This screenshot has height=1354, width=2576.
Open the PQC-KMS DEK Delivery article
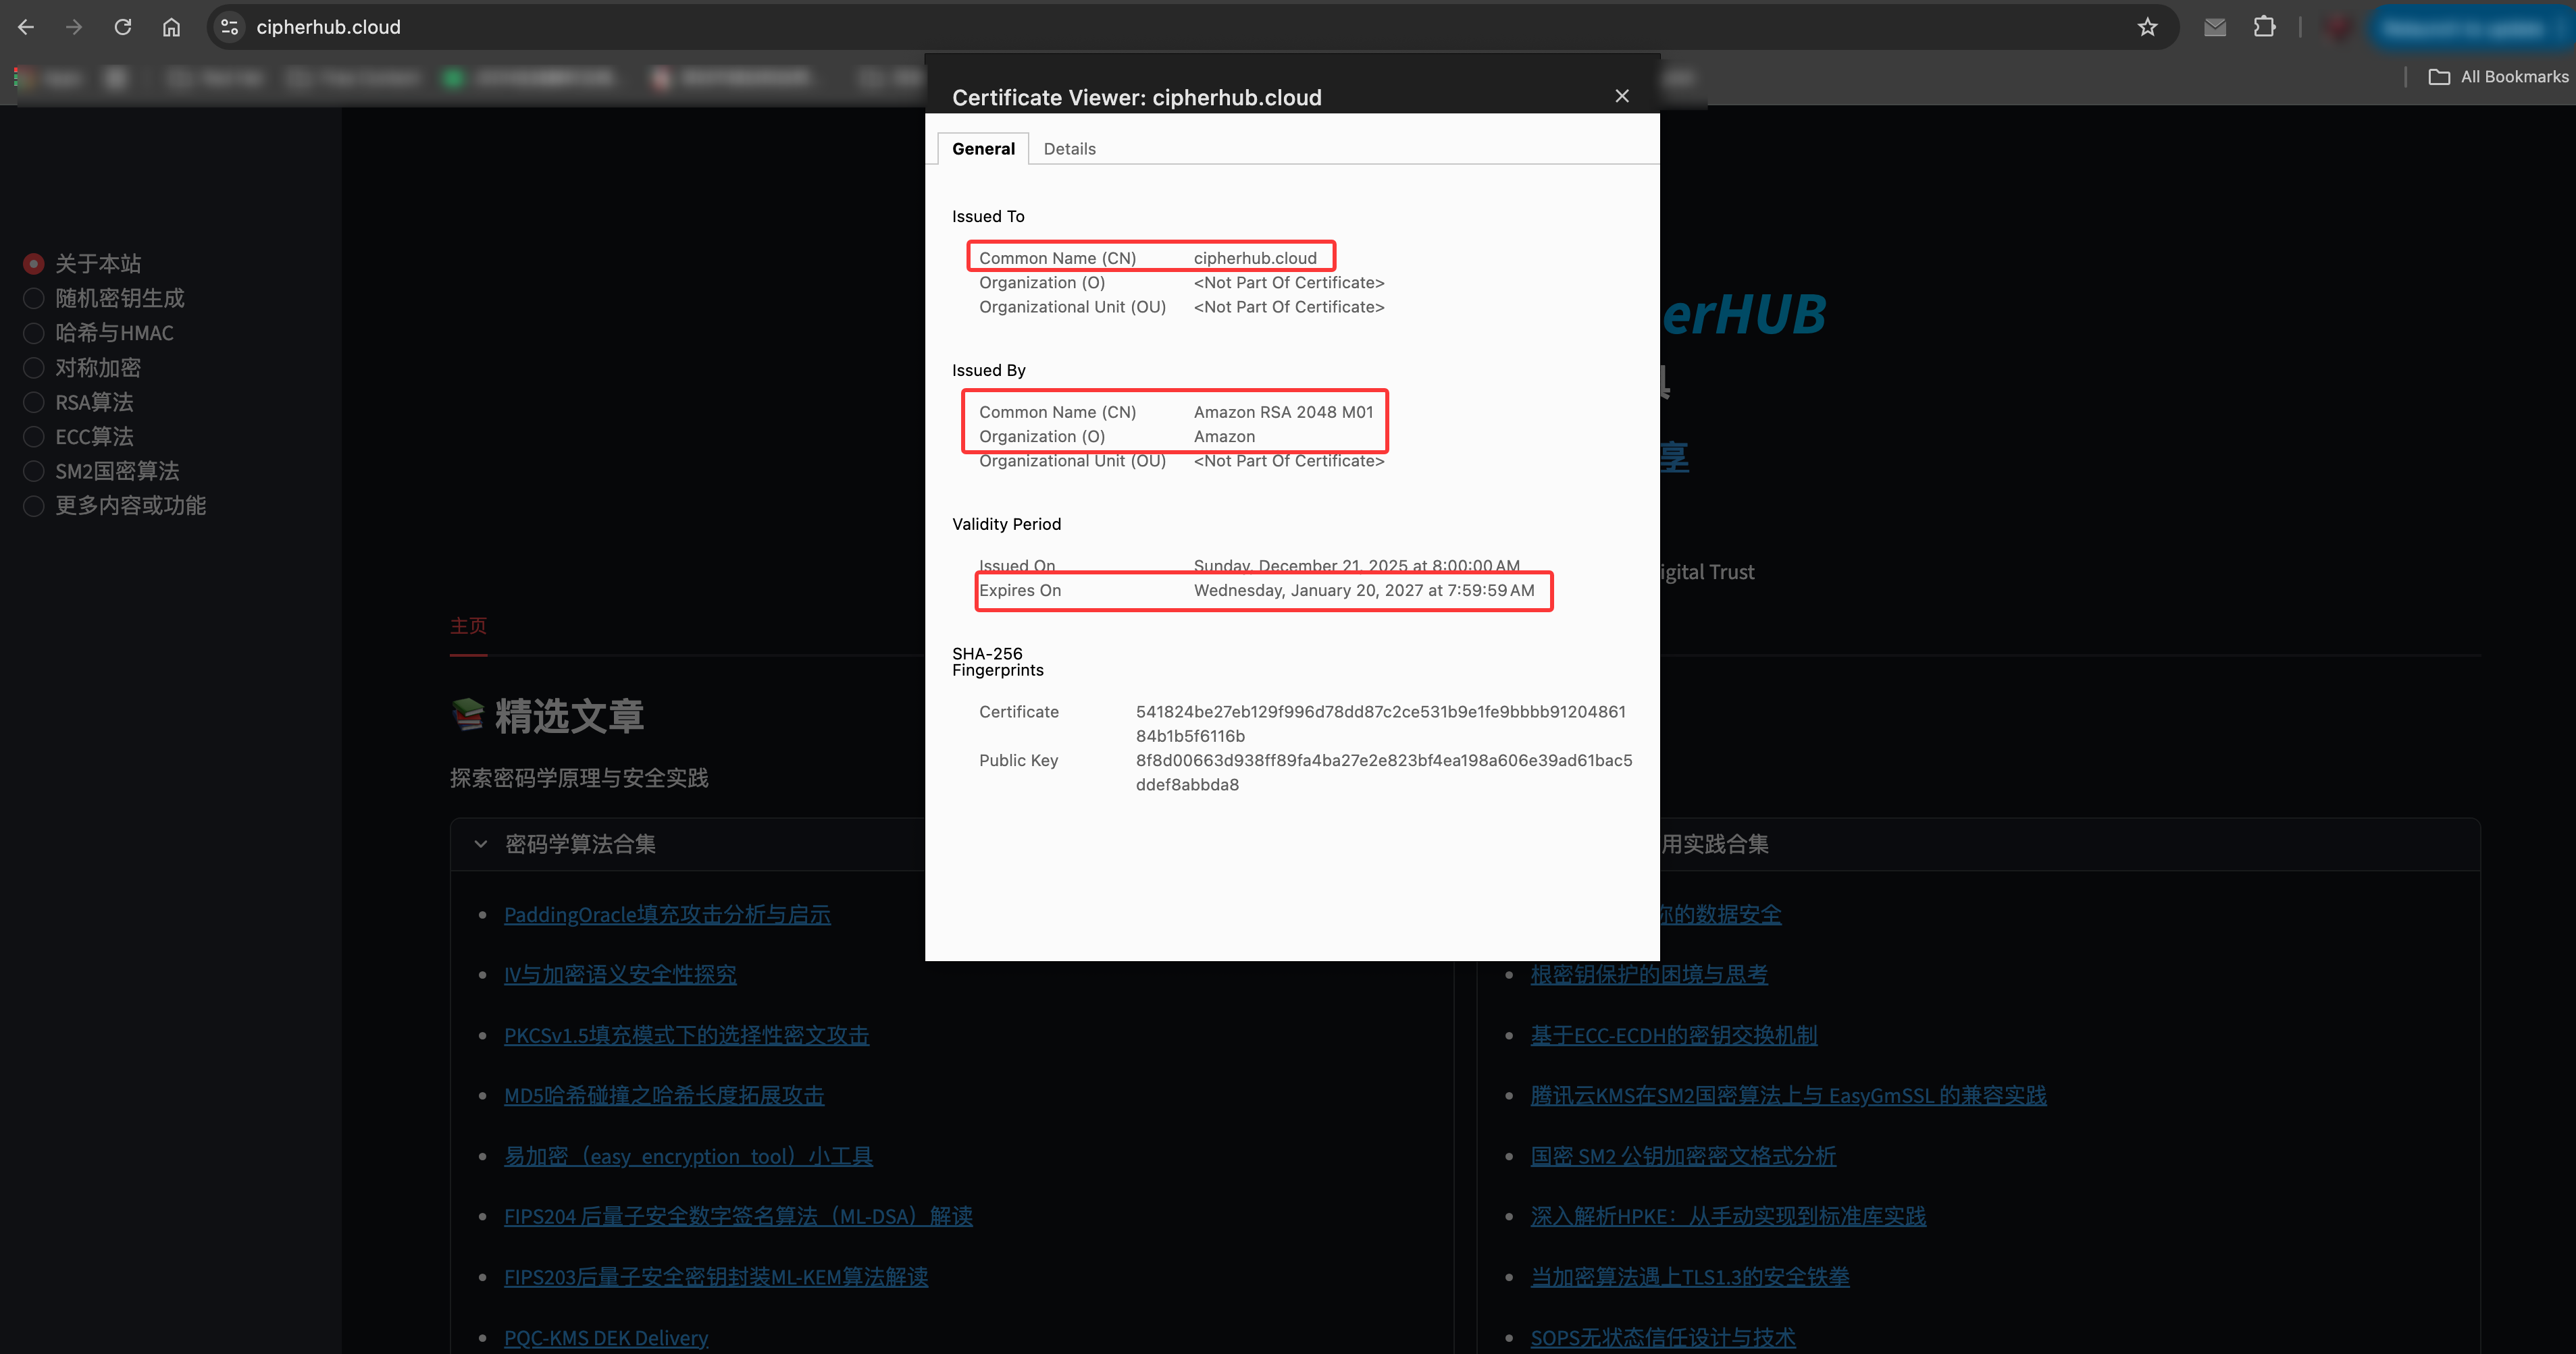pyautogui.click(x=606, y=1337)
